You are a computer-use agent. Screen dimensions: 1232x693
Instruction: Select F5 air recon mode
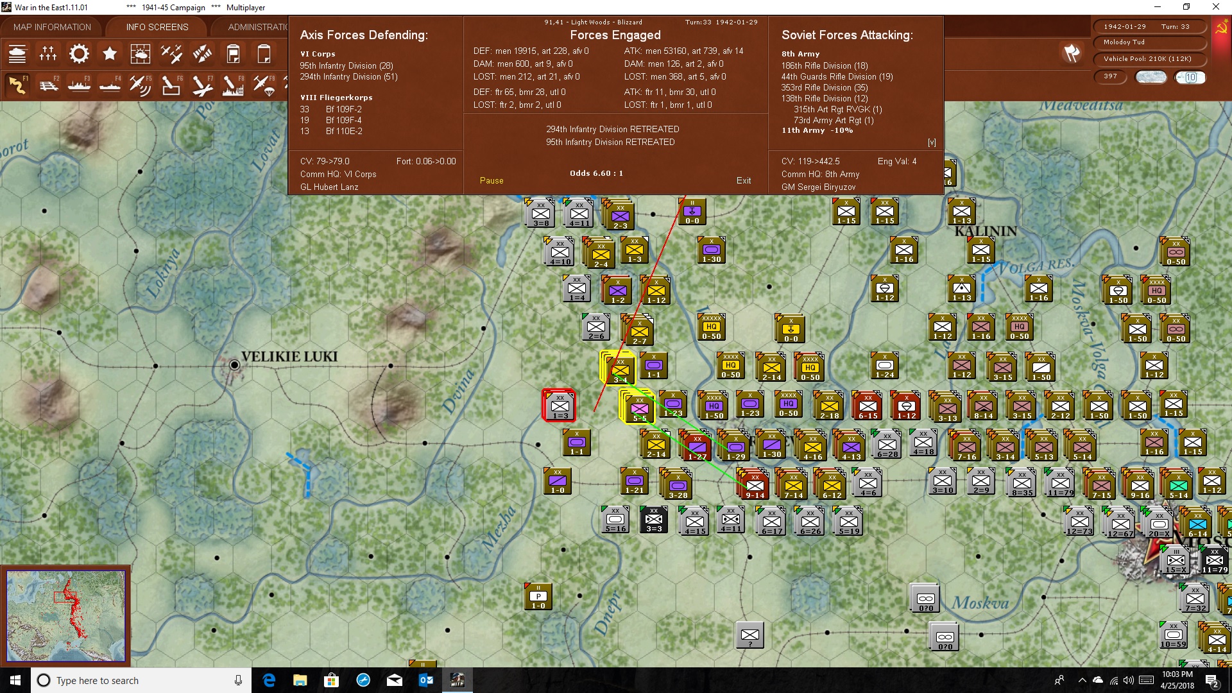click(x=141, y=85)
